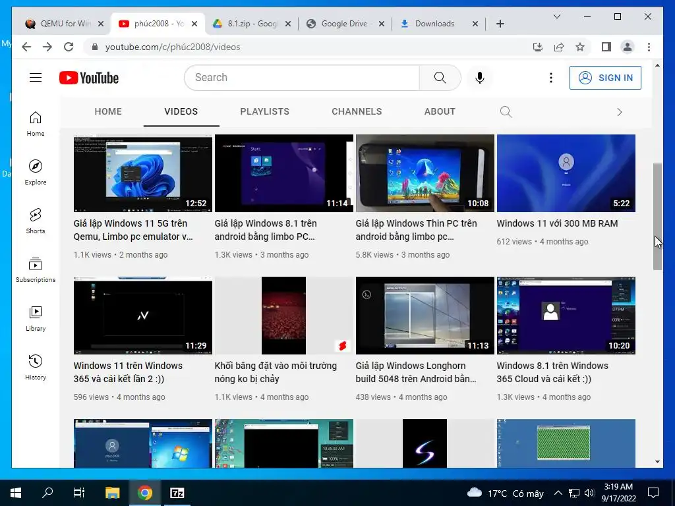Open the notifications action center
Screen dimensions: 675x506
[653, 493]
